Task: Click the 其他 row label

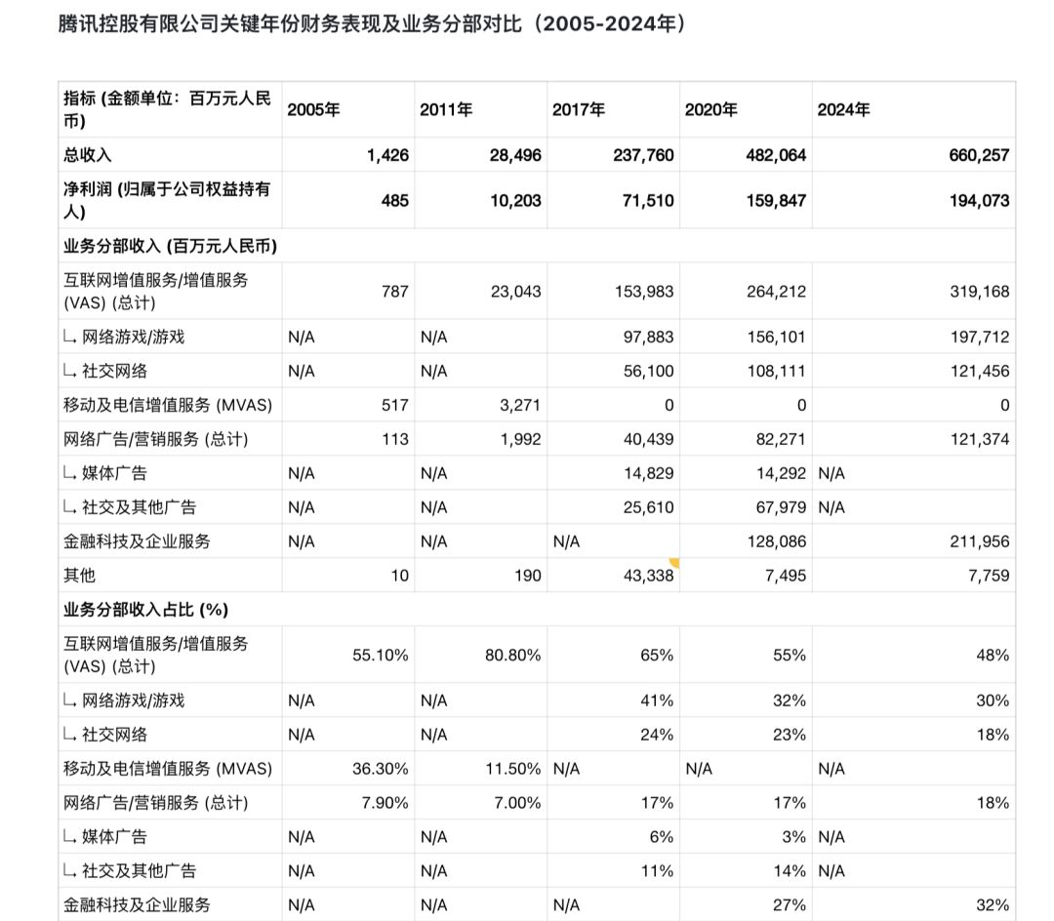Action: pos(79,576)
